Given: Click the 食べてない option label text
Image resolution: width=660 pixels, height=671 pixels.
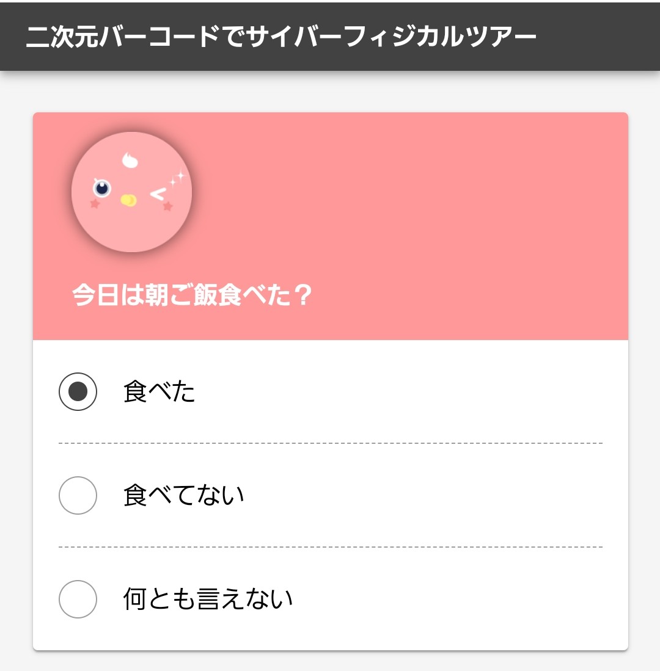Looking at the screenshot, I should pyautogui.click(x=183, y=495).
